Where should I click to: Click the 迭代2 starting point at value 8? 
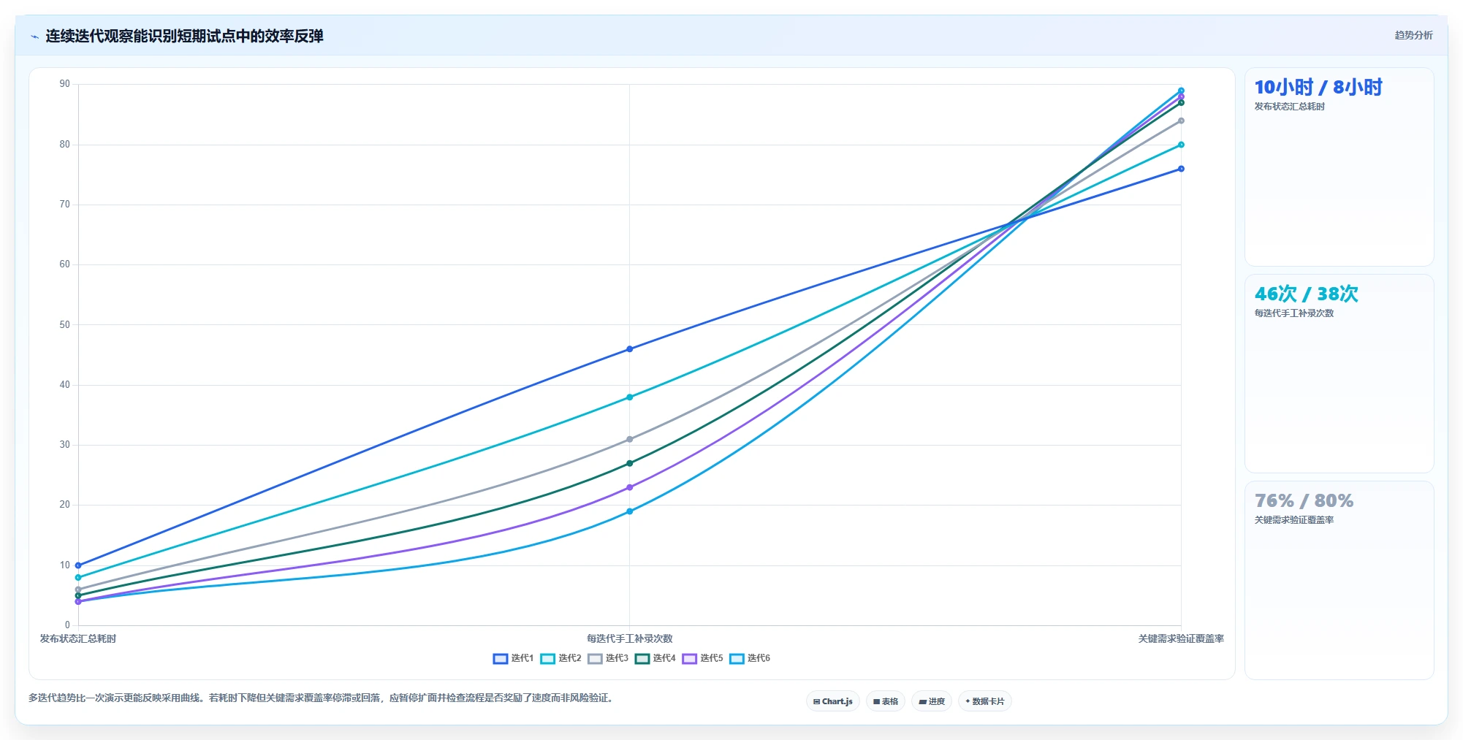click(x=78, y=577)
